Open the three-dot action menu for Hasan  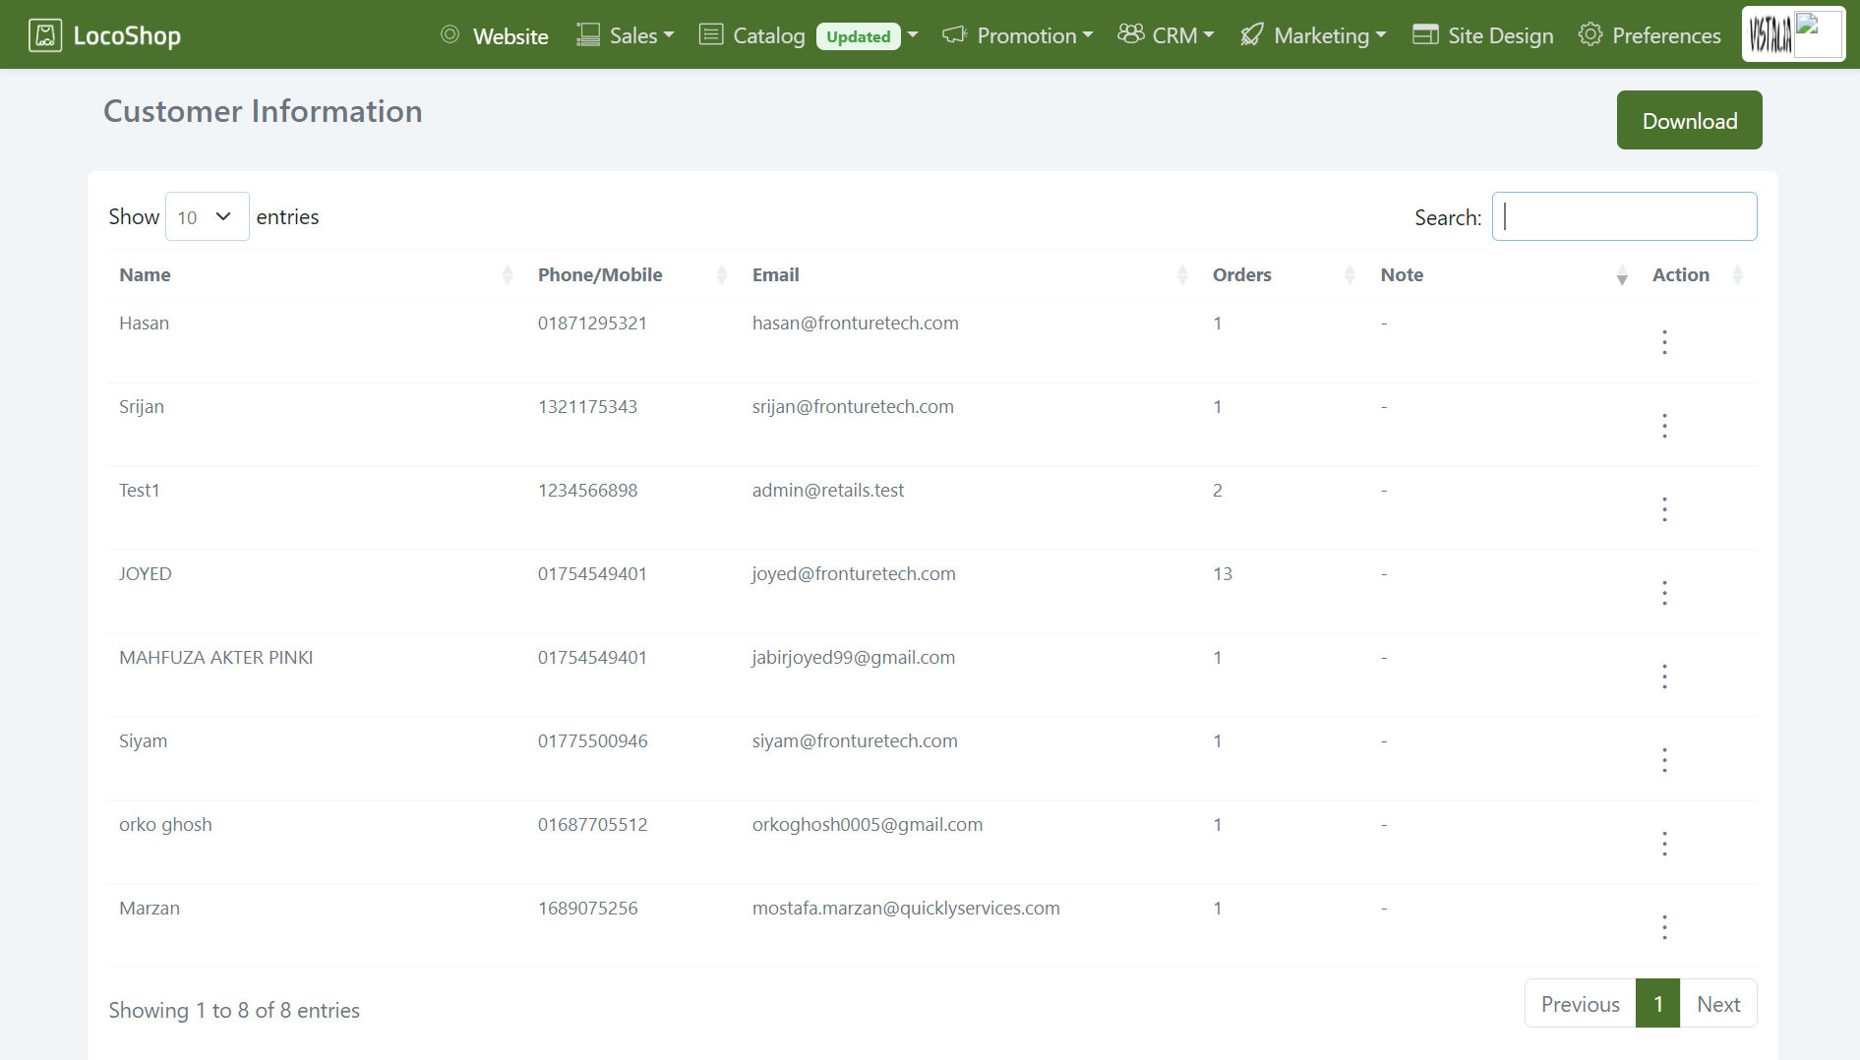pyautogui.click(x=1664, y=342)
